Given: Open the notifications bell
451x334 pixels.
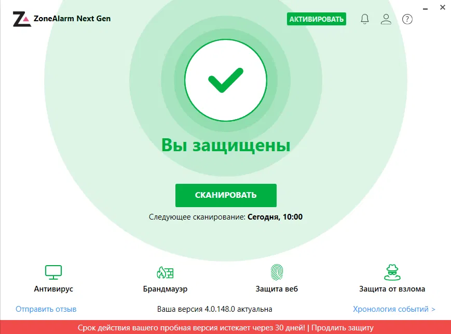Looking at the screenshot, I should point(365,19).
